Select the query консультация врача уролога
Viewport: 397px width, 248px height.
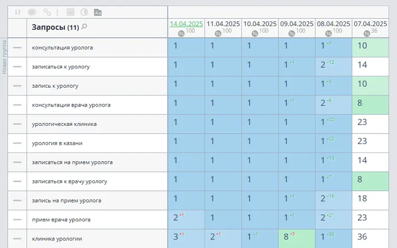coord(71,105)
